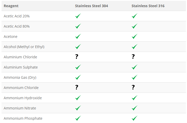Click the Ammonium Chloride question mark for 304
The width and height of the screenshot is (187, 123).
(x=77, y=87)
